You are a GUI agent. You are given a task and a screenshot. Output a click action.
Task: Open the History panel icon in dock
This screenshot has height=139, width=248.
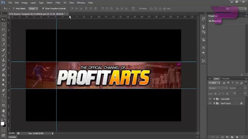[x=203, y=19]
